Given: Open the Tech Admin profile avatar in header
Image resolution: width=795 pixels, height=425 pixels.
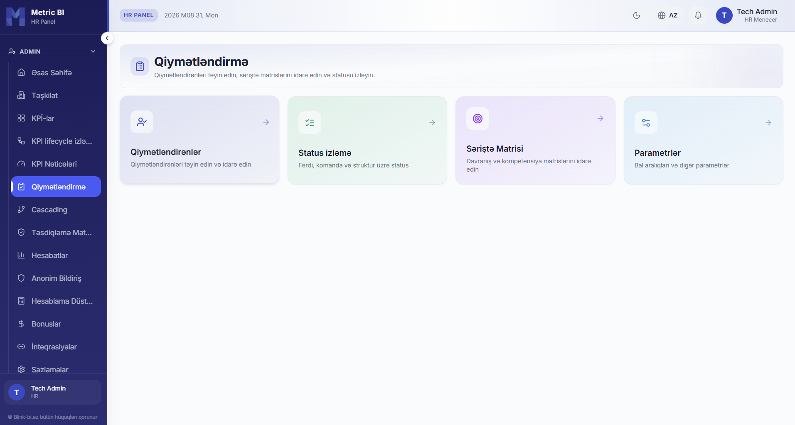Looking at the screenshot, I should click(x=724, y=15).
